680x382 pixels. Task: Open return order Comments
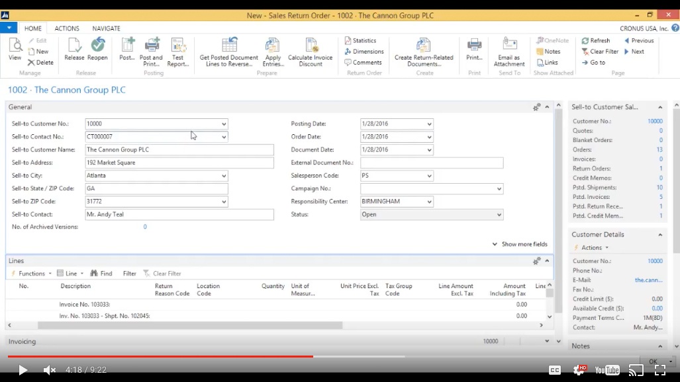[363, 62]
